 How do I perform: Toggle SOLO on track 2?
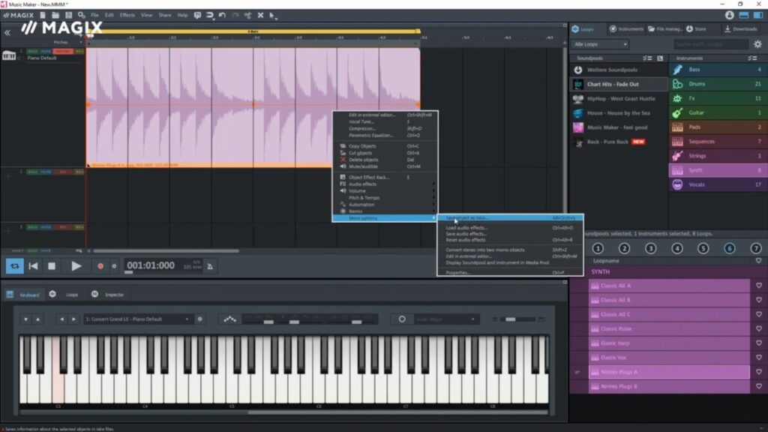coord(33,172)
